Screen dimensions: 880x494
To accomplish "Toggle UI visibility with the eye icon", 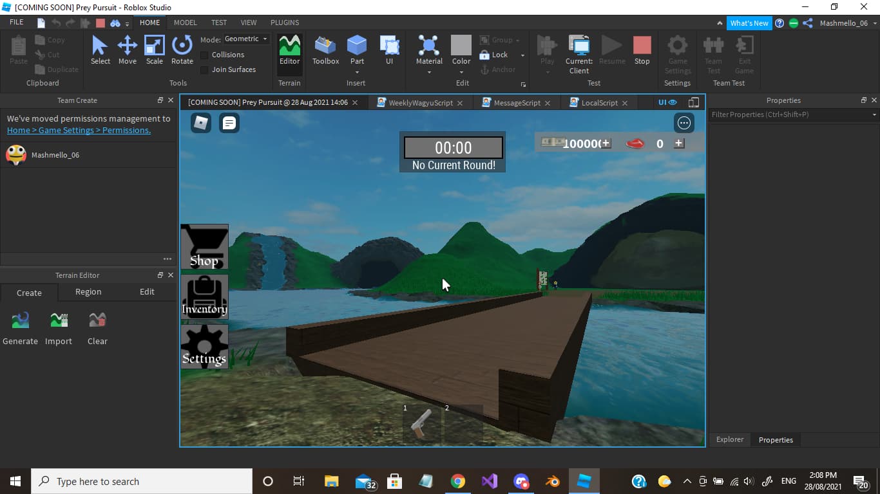I will tap(673, 102).
